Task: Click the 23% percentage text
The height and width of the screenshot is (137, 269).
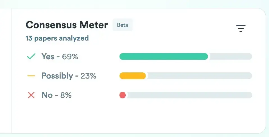Action: coord(88,76)
